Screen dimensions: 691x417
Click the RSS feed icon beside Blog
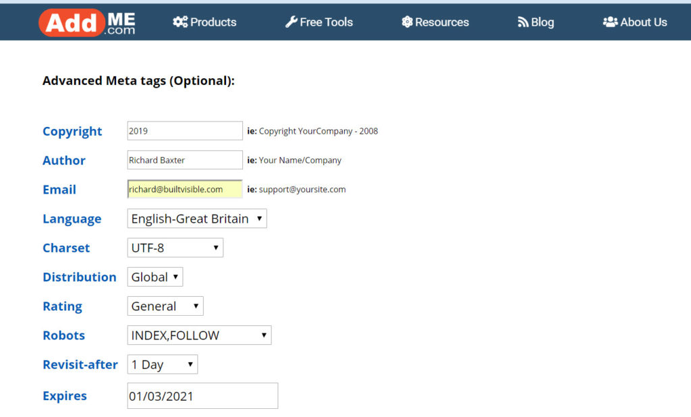[x=522, y=22]
